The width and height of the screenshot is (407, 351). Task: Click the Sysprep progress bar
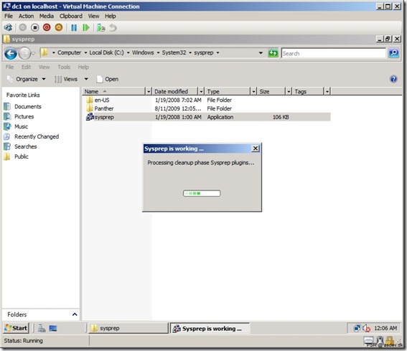pyautogui.click(x=202, y=193)
